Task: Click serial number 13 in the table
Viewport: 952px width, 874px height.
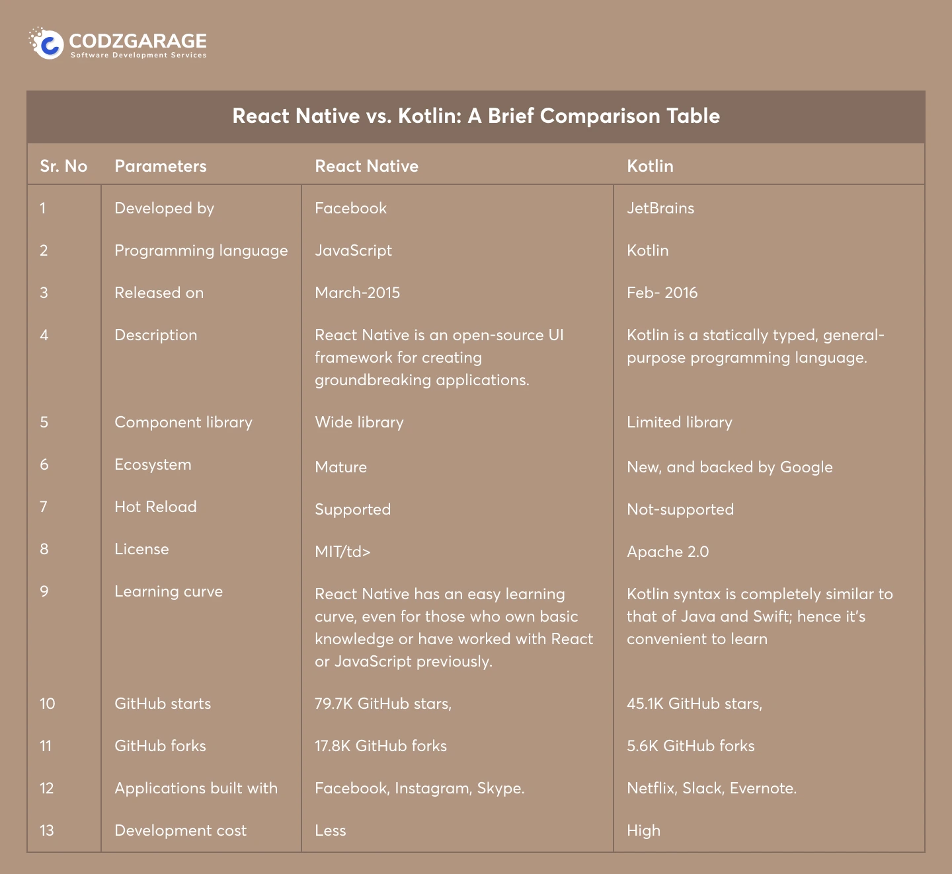Action: [47, 830]
